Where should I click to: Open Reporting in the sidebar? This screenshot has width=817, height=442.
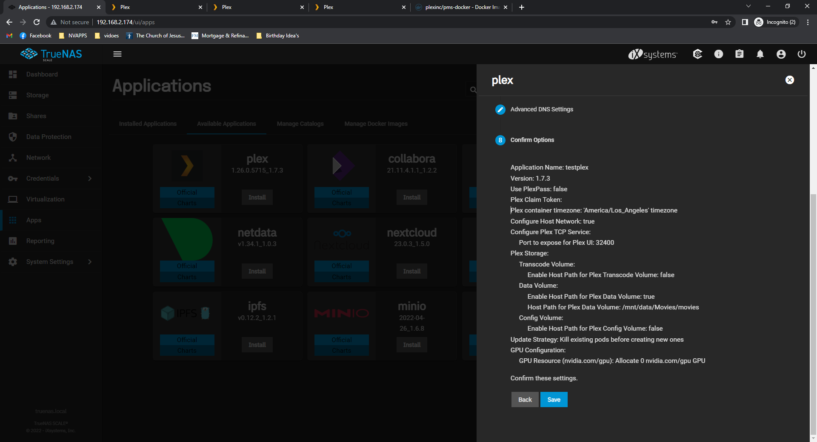pos(51,241)
